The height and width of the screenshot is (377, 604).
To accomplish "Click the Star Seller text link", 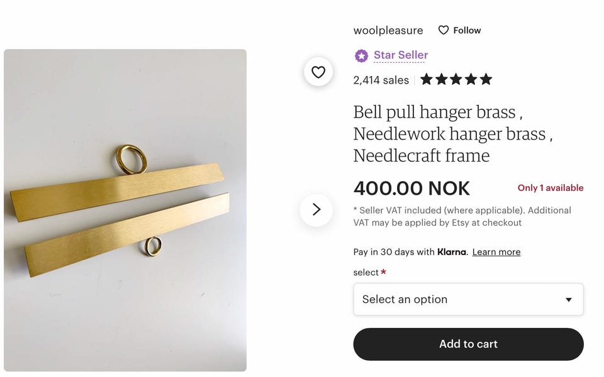I will tap(401, 55).
